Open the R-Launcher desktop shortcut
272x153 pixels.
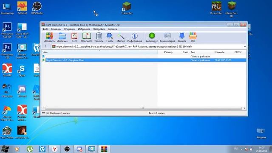pos(216,8)
